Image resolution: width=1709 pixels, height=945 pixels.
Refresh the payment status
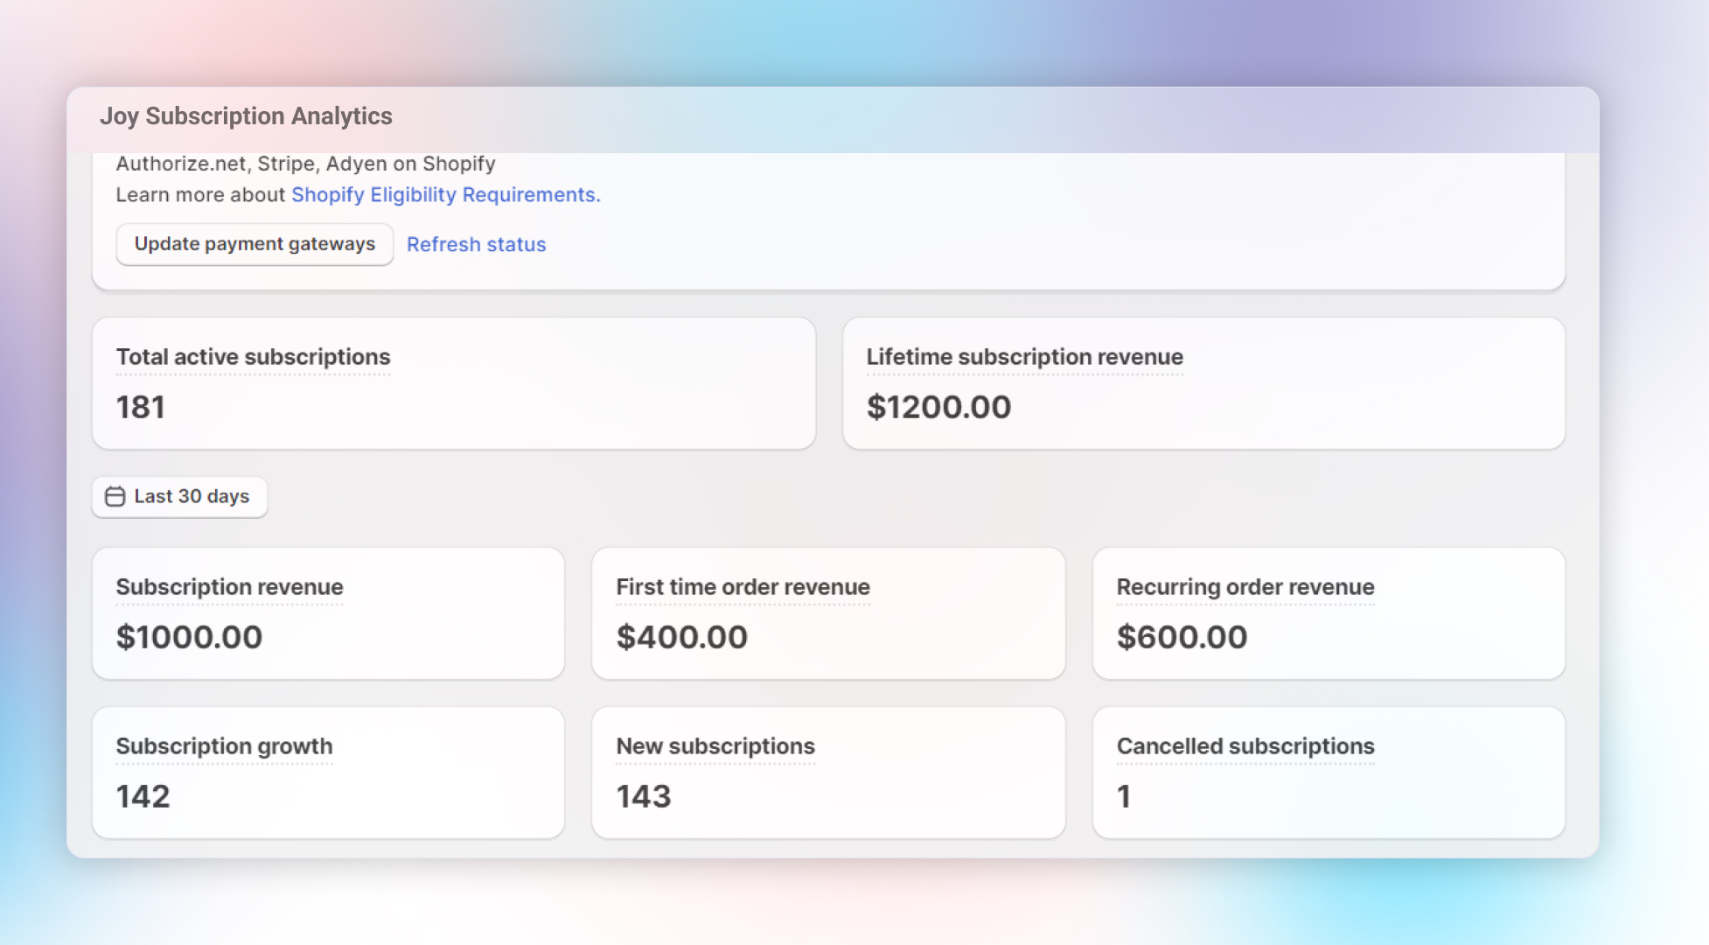point(476,244)
